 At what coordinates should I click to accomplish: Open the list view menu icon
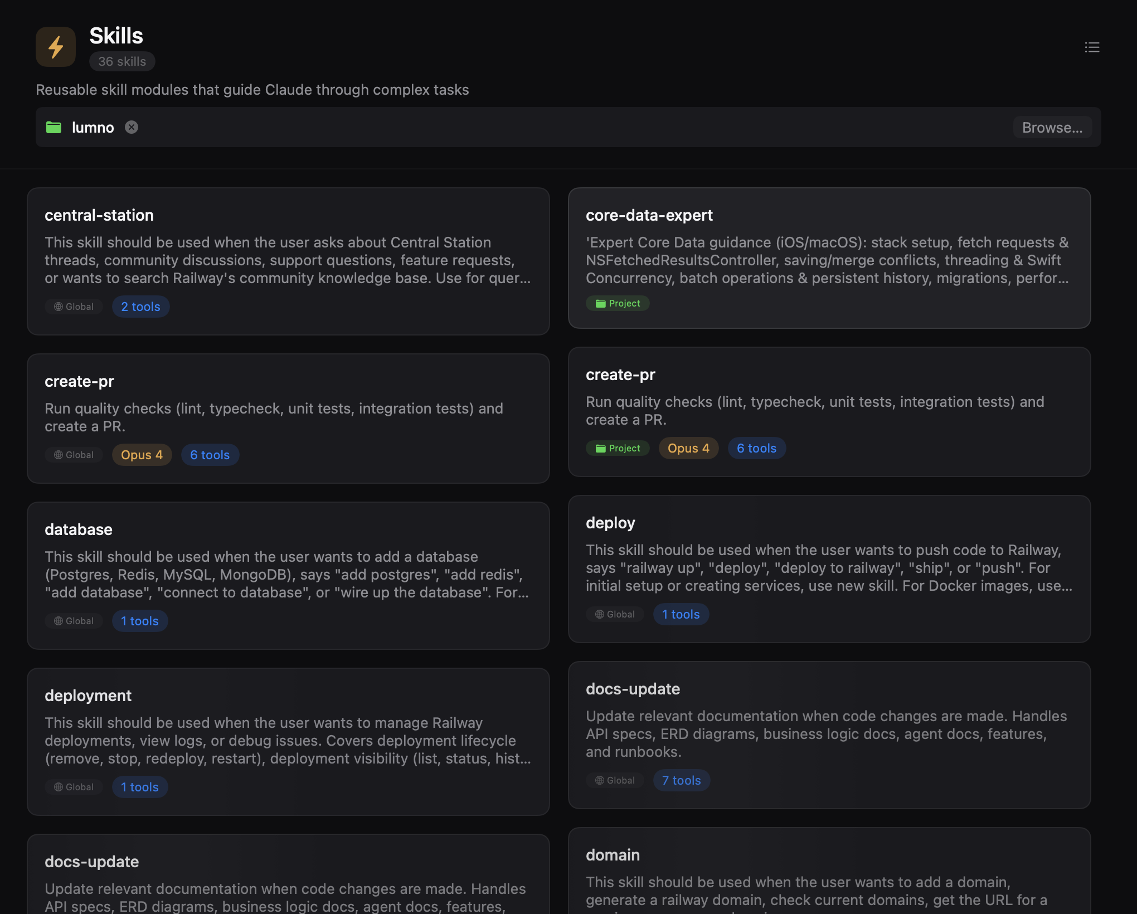[x=1092, y=47]
